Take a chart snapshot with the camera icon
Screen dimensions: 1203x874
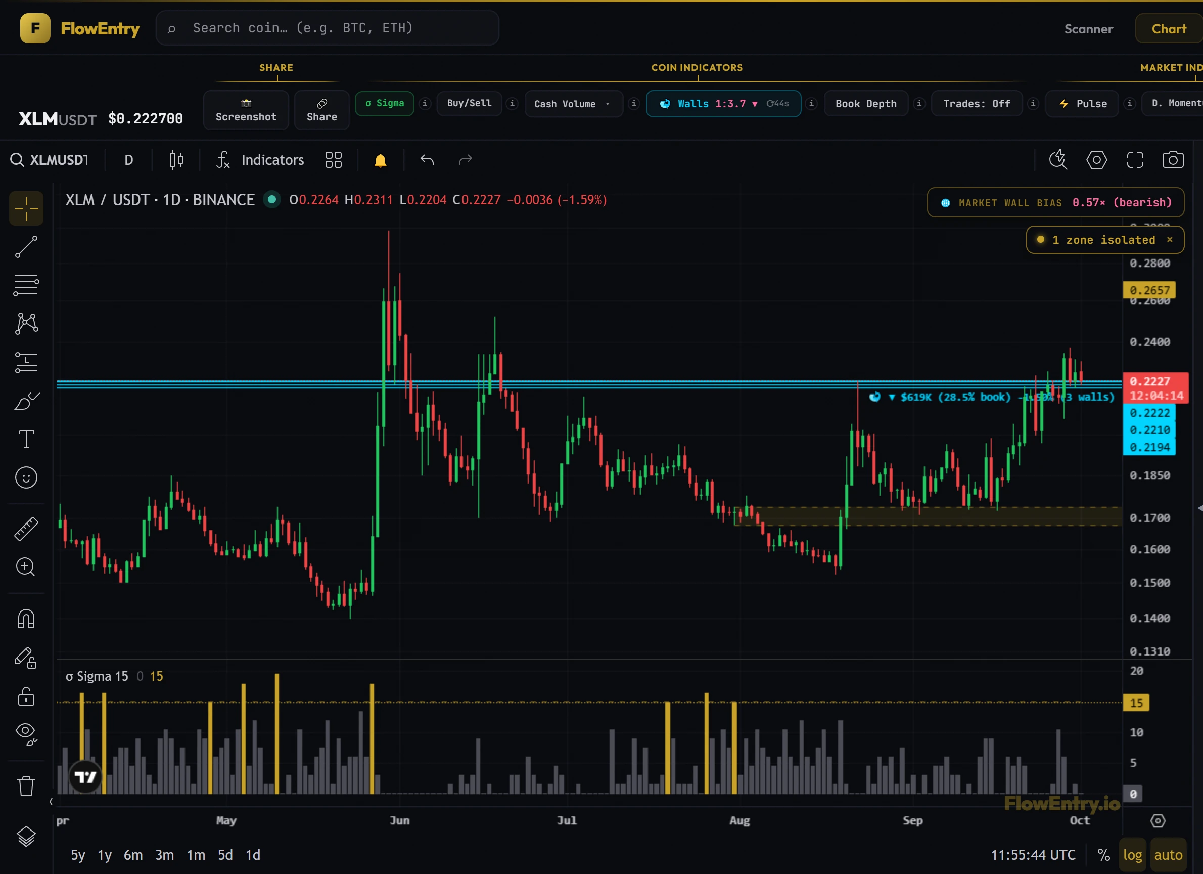[x=1173, y=160]
